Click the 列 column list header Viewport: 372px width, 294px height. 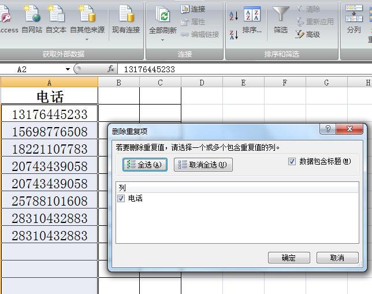tap(237, 188)
